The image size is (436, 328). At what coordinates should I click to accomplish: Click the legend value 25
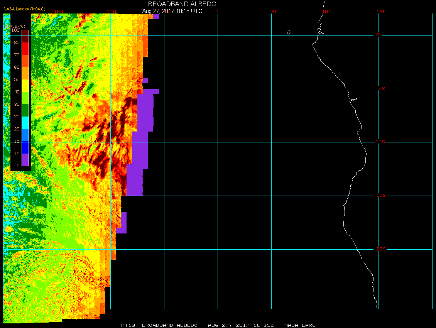[x=17, y=117]
